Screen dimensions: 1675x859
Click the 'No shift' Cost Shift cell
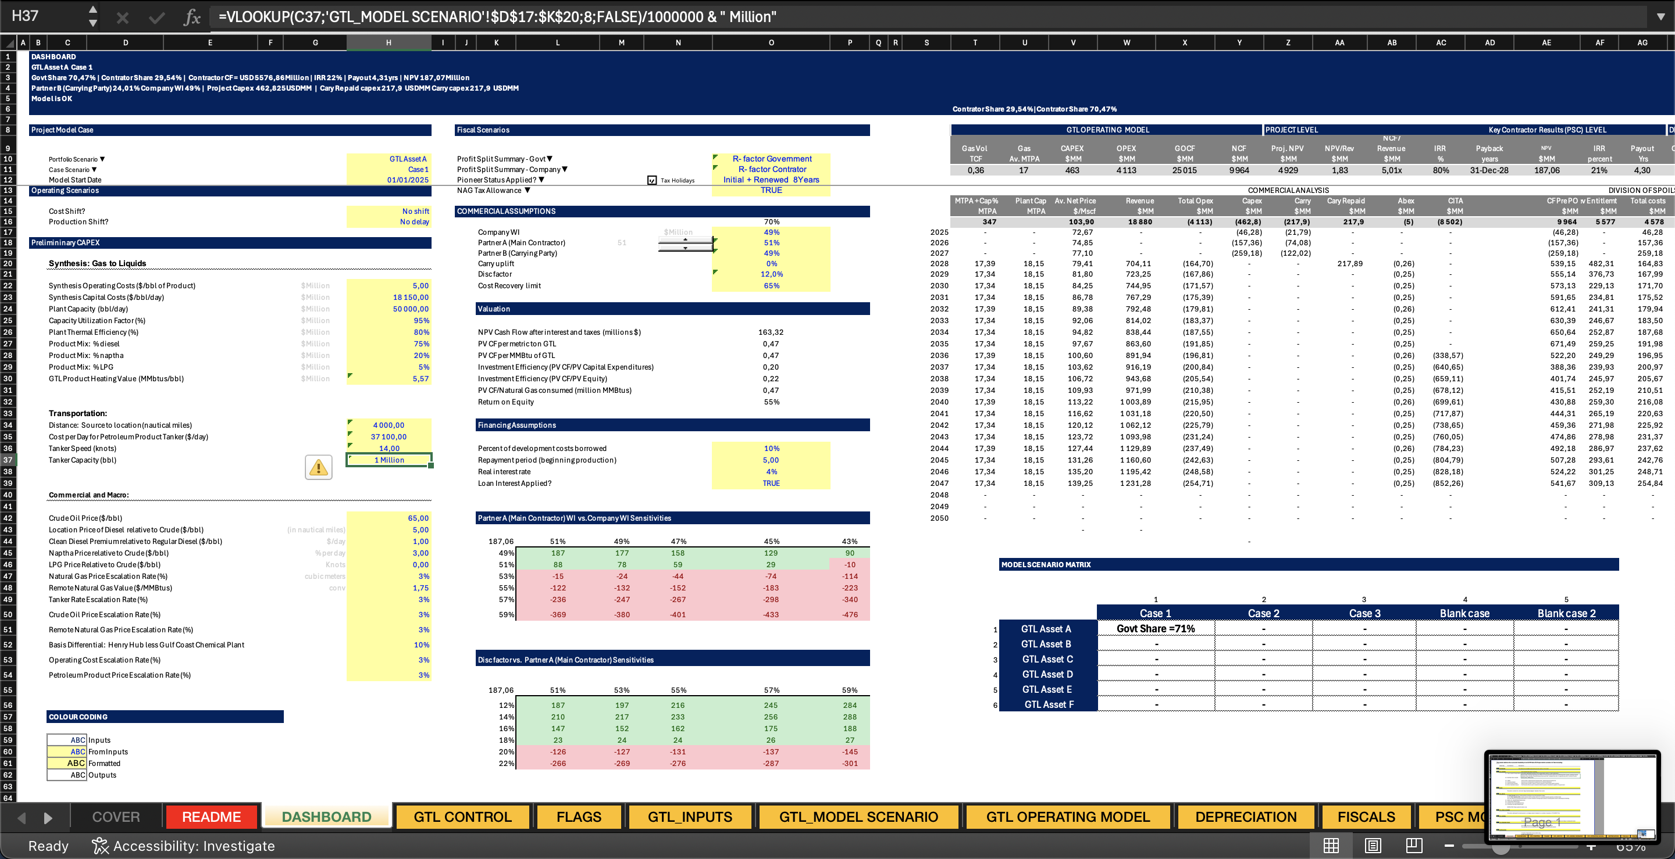point(388,211)
